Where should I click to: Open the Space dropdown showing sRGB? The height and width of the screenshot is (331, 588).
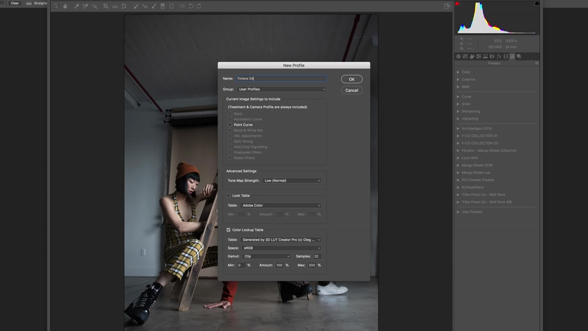click(281, 248)
